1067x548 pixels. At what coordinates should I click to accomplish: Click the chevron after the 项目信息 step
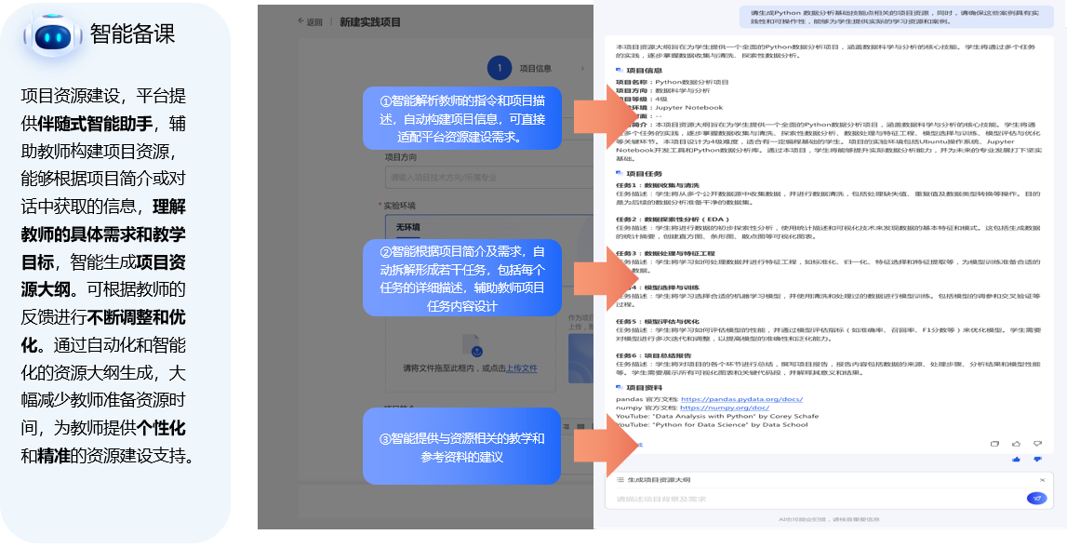(x=582, y=68)
